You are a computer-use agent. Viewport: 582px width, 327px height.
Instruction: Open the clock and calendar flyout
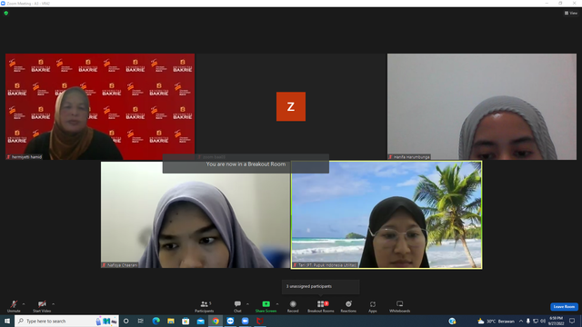[x=556, y=321]
